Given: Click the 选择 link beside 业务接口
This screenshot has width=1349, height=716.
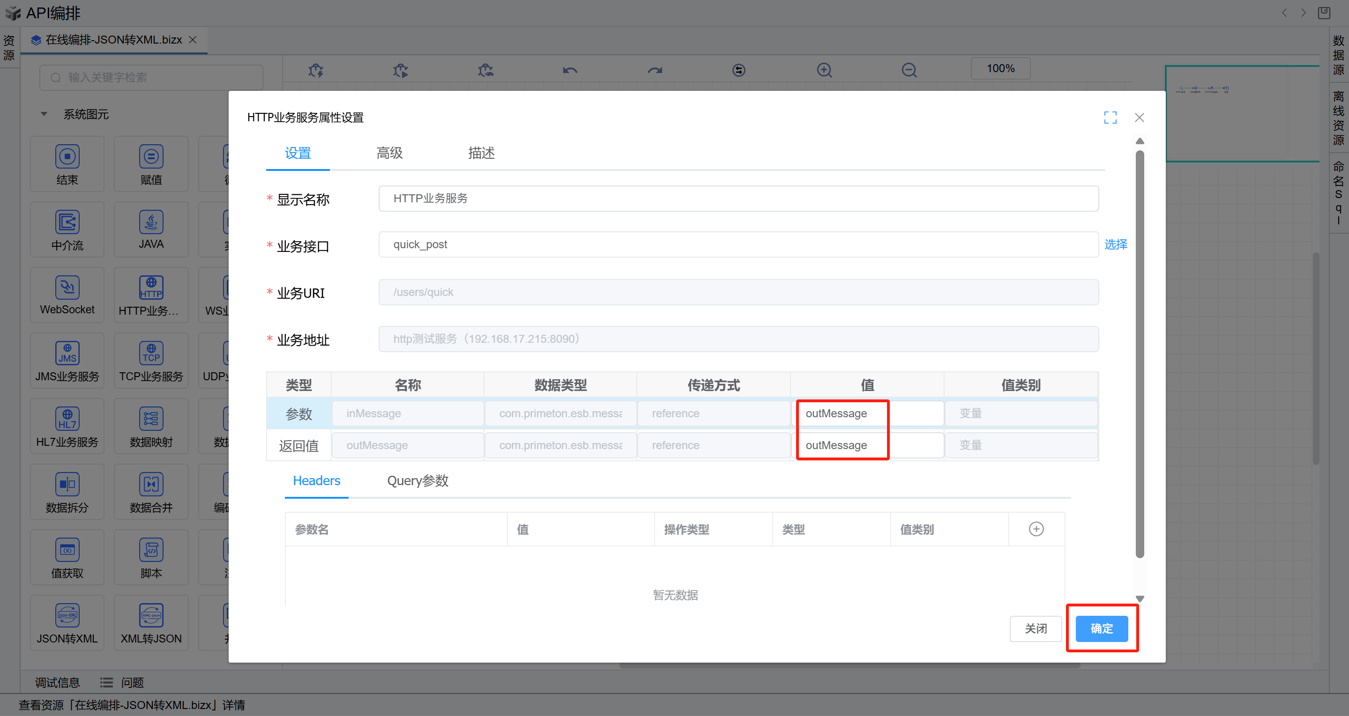Looking at the screenshot, I should [1116, 244].
